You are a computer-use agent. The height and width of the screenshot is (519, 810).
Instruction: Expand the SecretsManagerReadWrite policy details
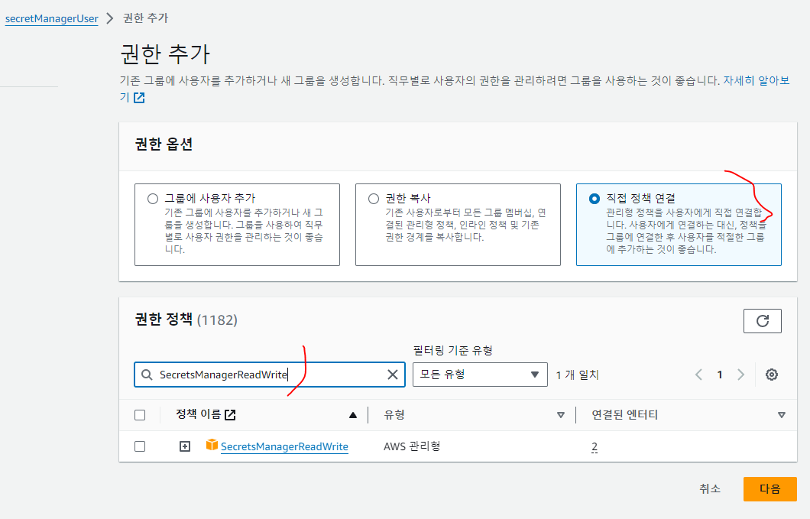tap(185, 446)
